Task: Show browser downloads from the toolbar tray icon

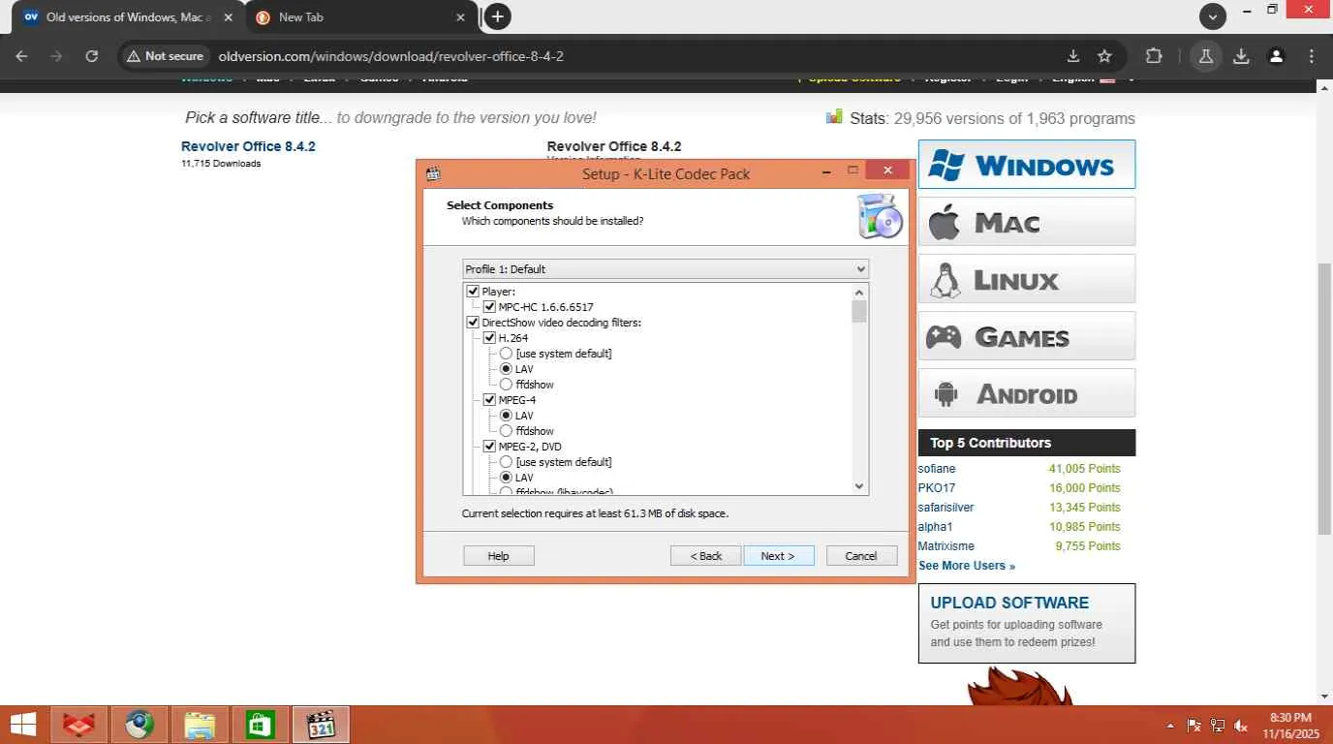Action: point(1241,56)
